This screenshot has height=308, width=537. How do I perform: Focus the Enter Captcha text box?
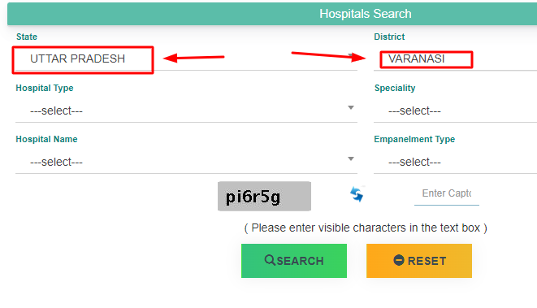(x=447, y=194)
